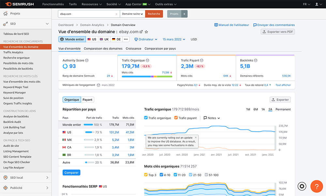Viewport: 326px width, 196px height.
Task: Click the Exporter button above chart
Action: [280, 100]
